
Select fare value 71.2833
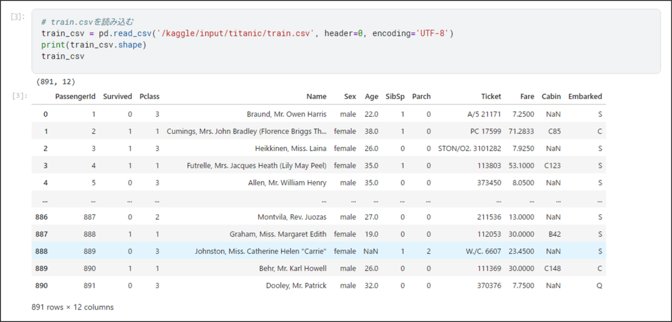[522, 131]
